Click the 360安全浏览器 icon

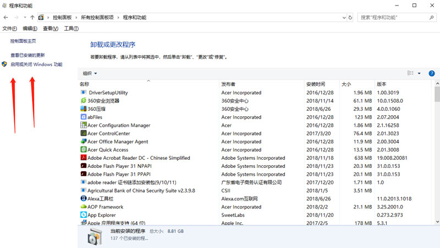[x=84, y=100]
